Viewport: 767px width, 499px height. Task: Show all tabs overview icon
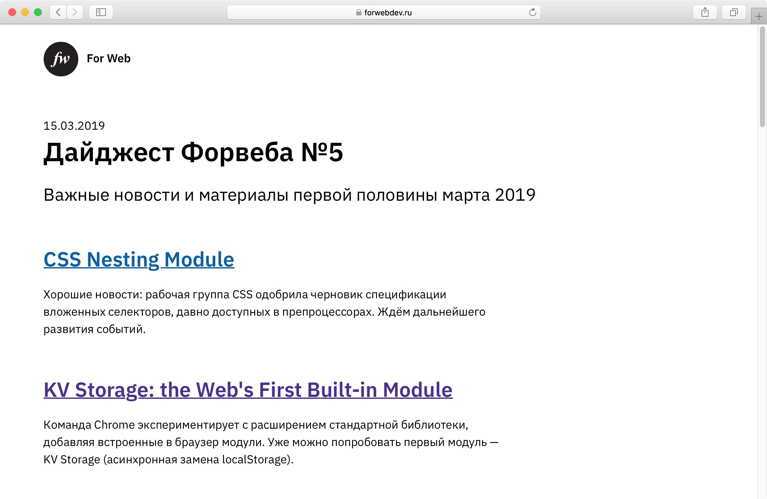pyautogui.click(x=734, y=12)
